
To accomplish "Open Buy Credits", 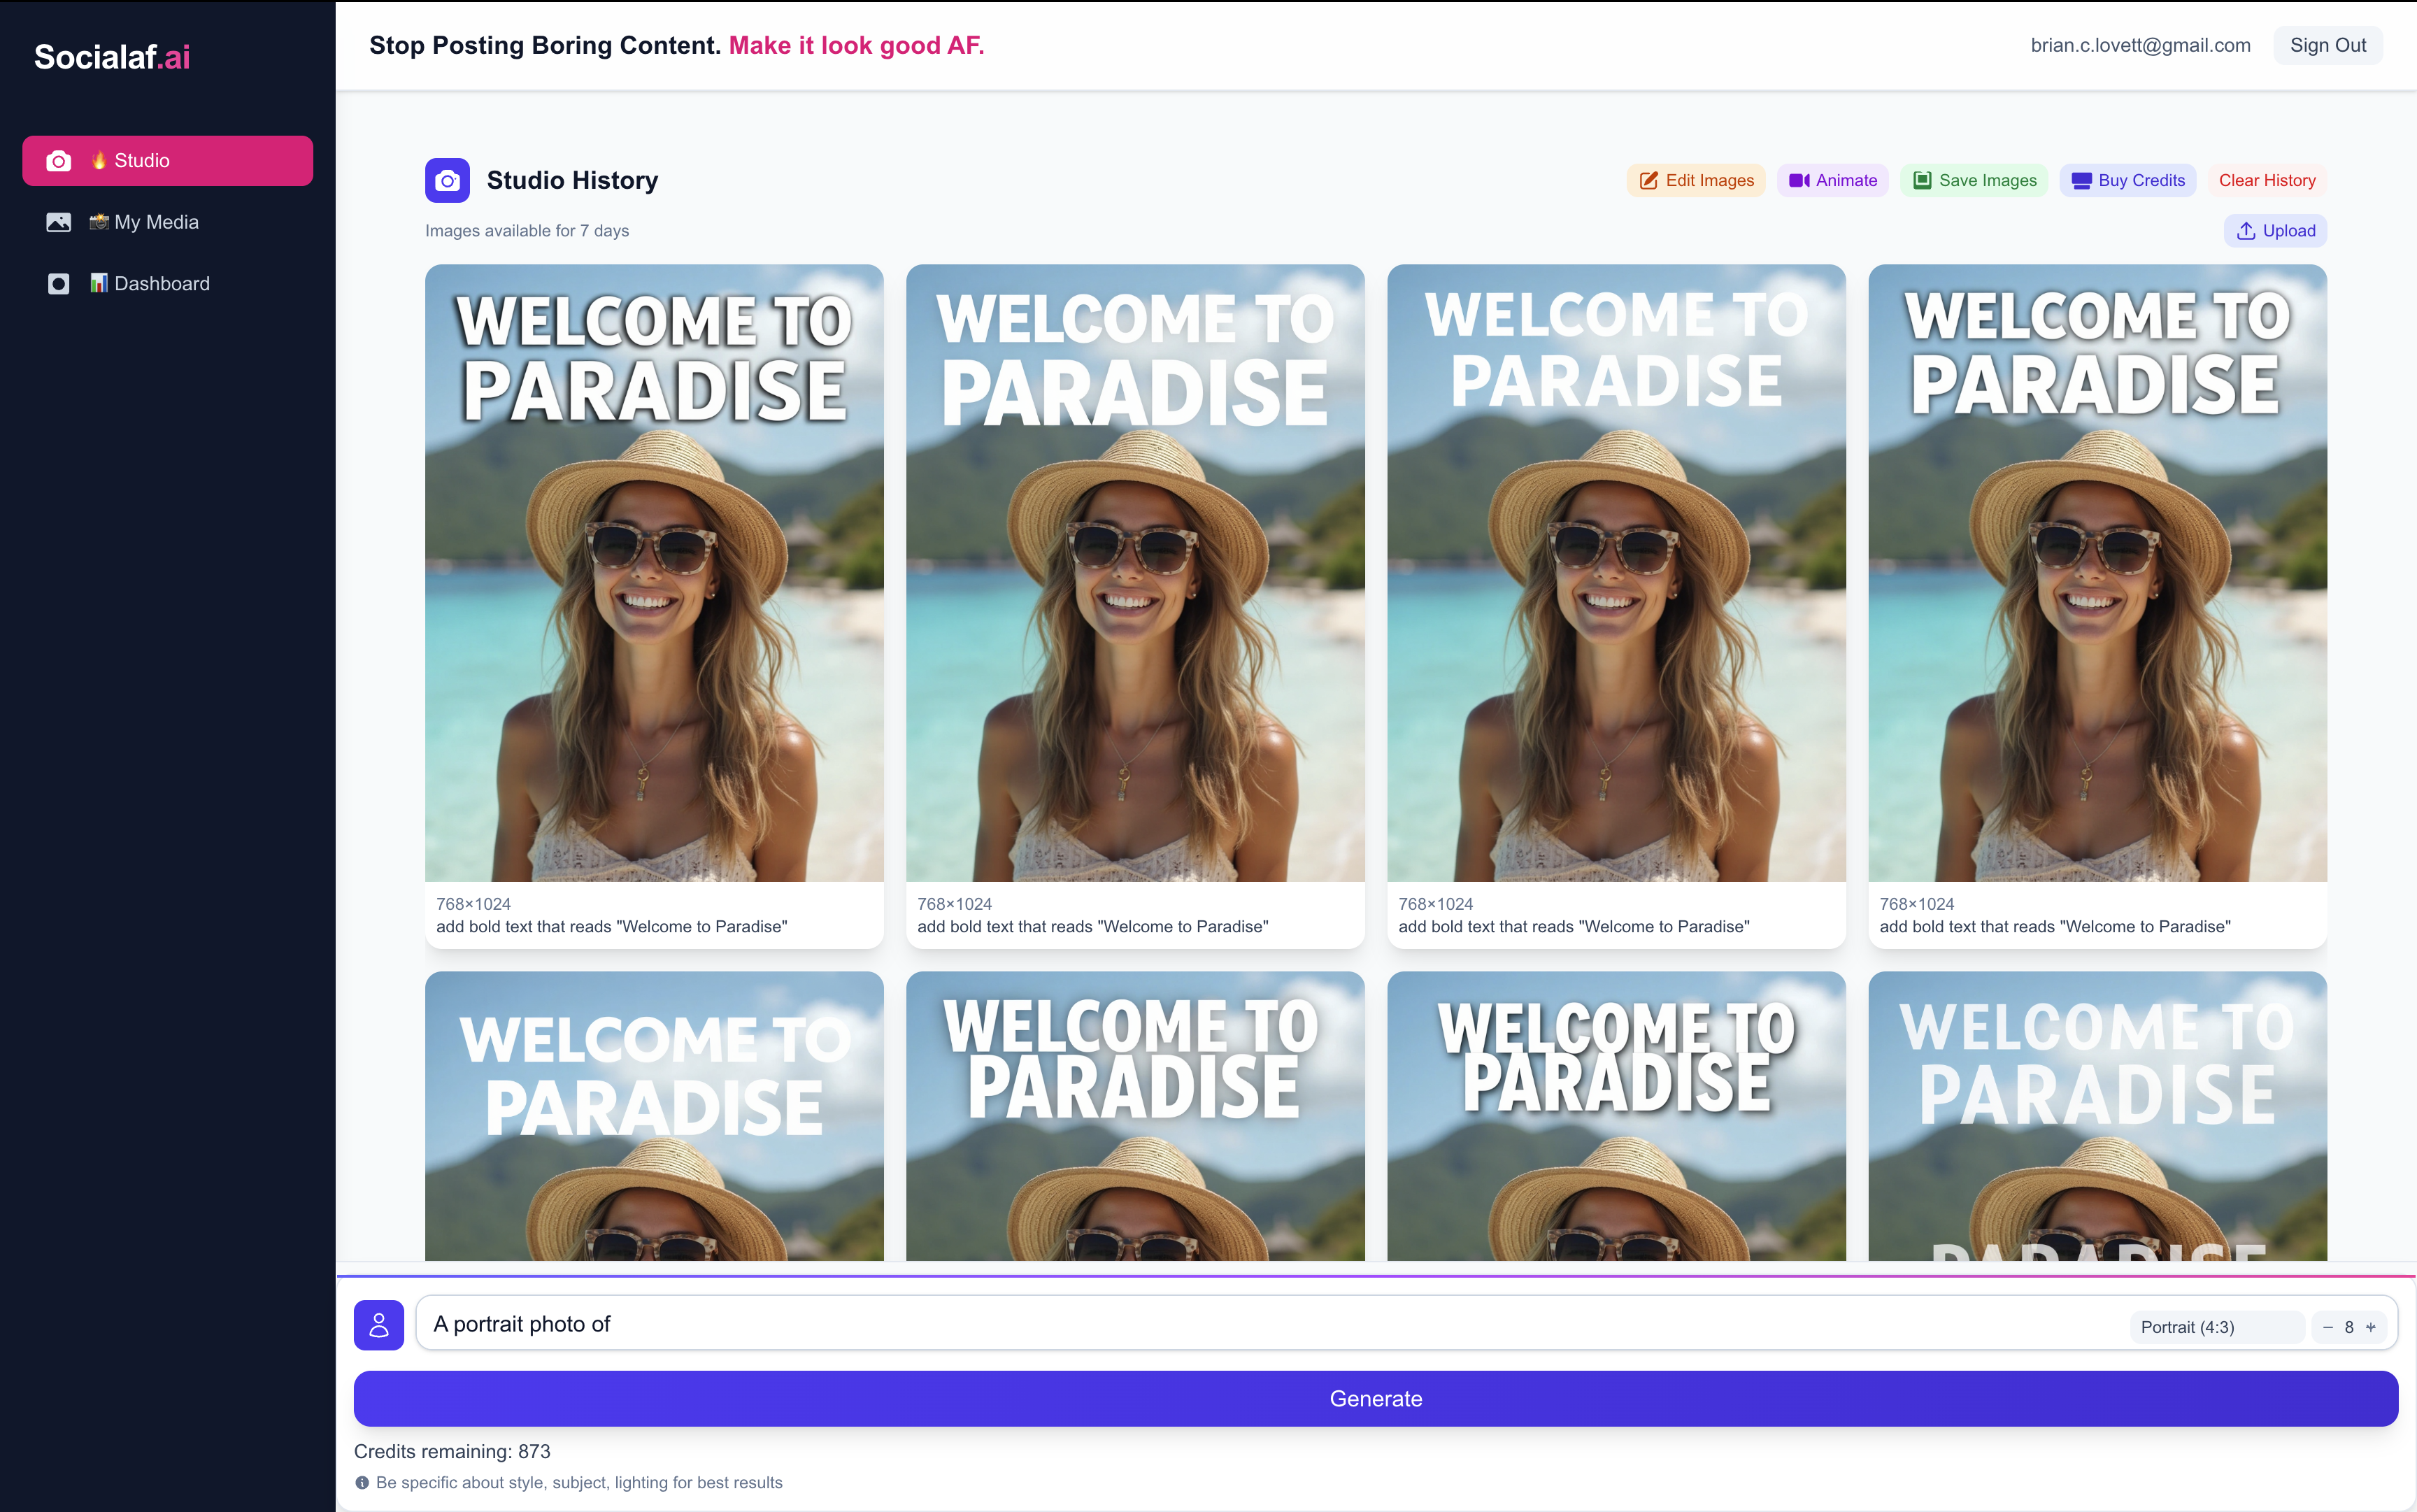I will [x=2128, y=180].
